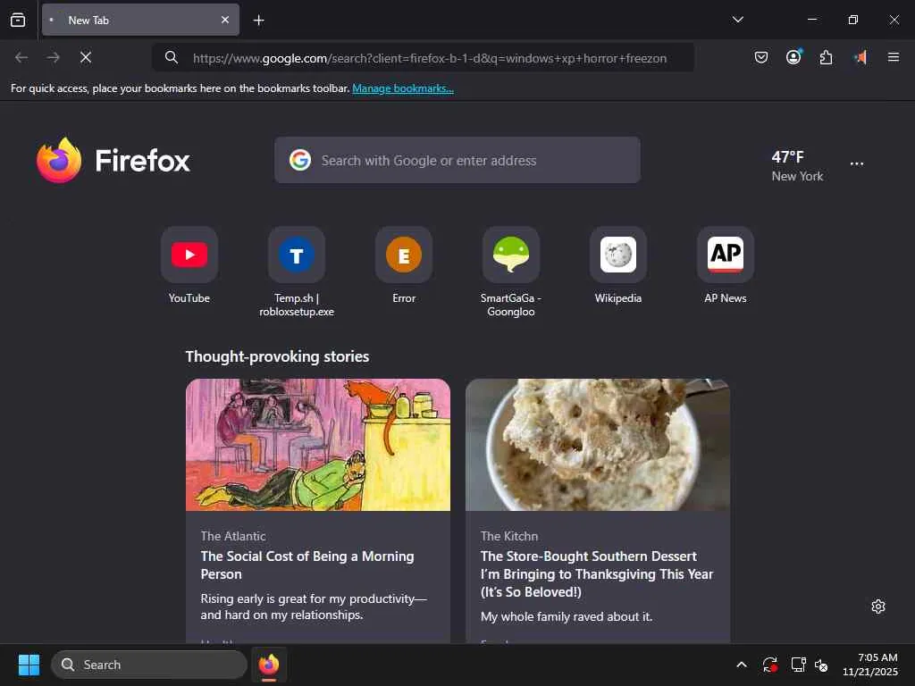Open the SmartGaGa Goongloo shortcut
Image resolution: width=915 pixels, height=686 pixels.
[511, 273]
